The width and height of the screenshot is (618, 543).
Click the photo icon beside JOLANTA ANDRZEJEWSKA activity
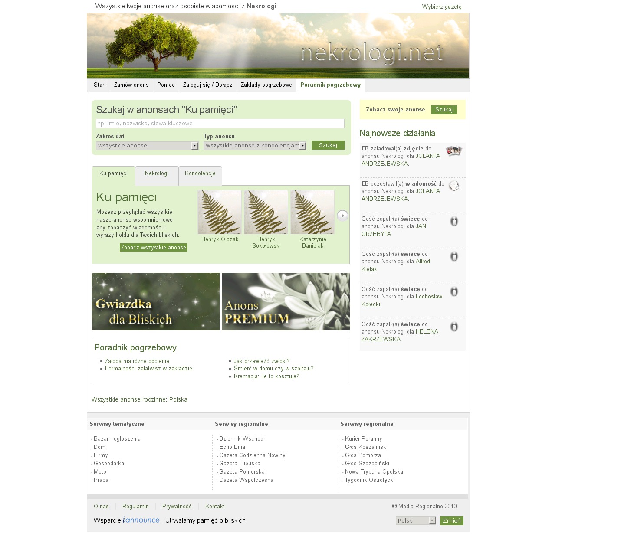click(454, 151)
